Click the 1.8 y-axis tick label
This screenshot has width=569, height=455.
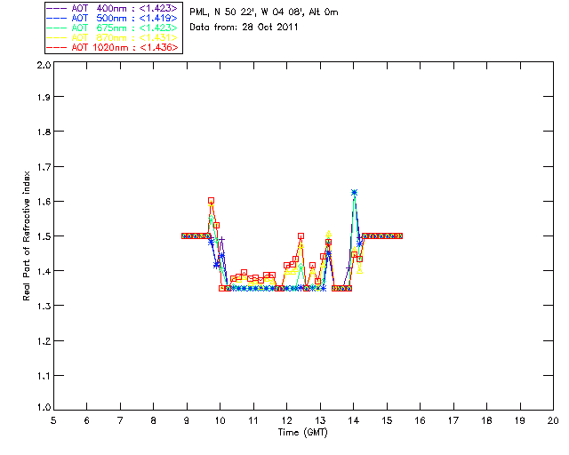[x=44, y=132]
